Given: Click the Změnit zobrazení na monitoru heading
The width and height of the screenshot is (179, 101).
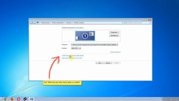Looking at the screenshot, I should pyautogui.click(x=73, y=28).
